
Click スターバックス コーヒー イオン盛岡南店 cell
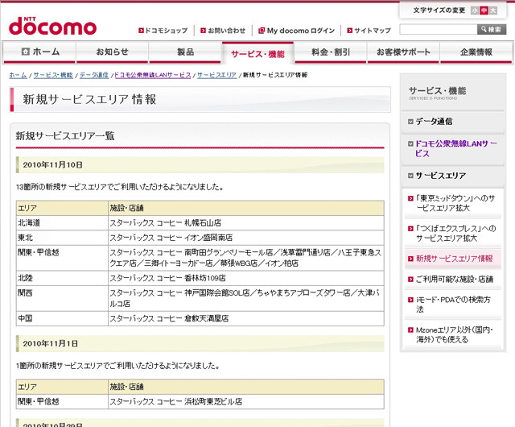(x=246, y=238)
